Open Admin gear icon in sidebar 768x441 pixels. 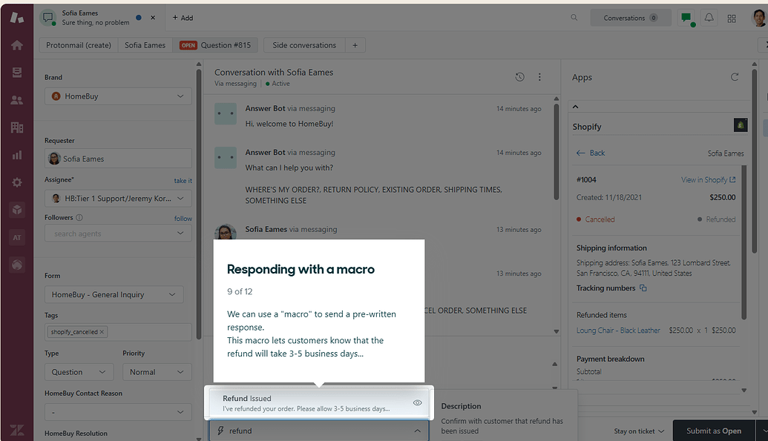(16, 182)
